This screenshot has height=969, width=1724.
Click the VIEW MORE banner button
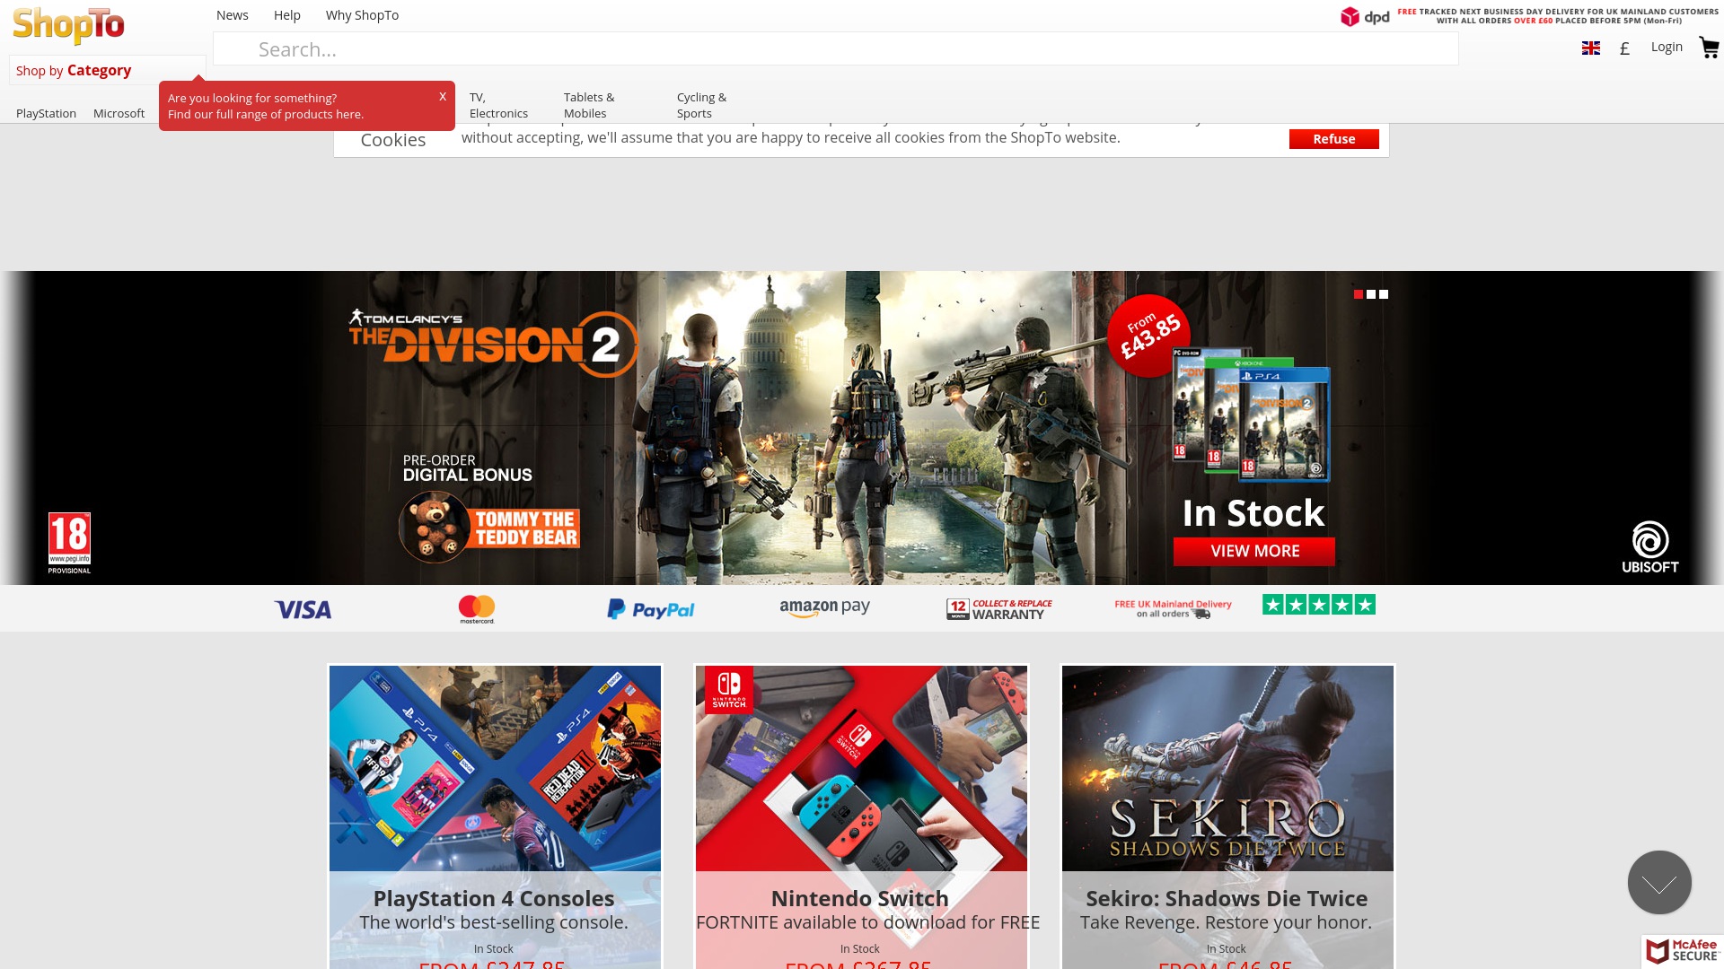[1254, 551]
